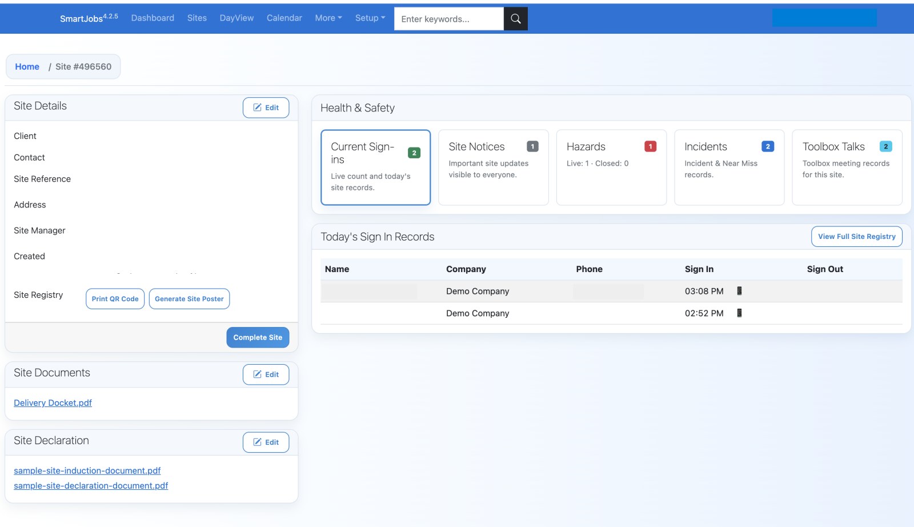Click the red Hazards count badge
914x527 pixels.
(650, 146)
